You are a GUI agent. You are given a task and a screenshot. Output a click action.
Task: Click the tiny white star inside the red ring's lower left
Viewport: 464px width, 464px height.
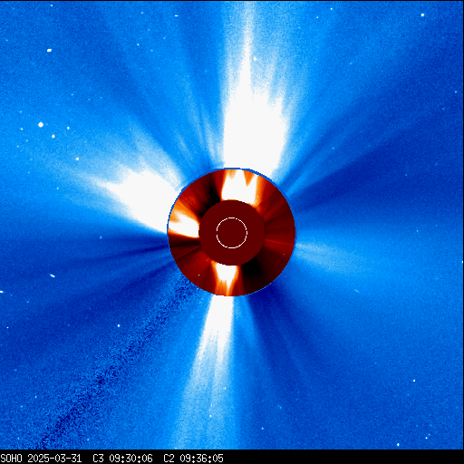point(198,275)
